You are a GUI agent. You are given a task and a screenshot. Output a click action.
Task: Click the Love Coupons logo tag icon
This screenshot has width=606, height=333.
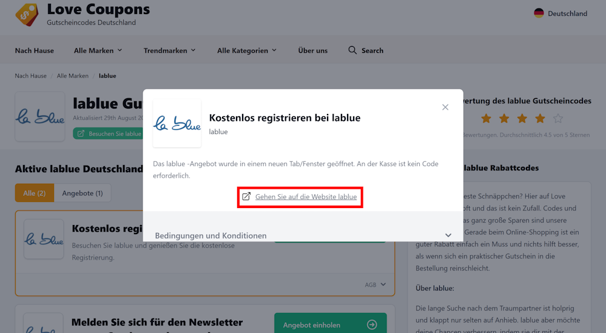point(27,15)
